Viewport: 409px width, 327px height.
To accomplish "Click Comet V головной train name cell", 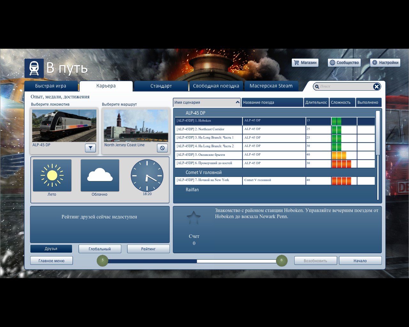I will (274, 180).
